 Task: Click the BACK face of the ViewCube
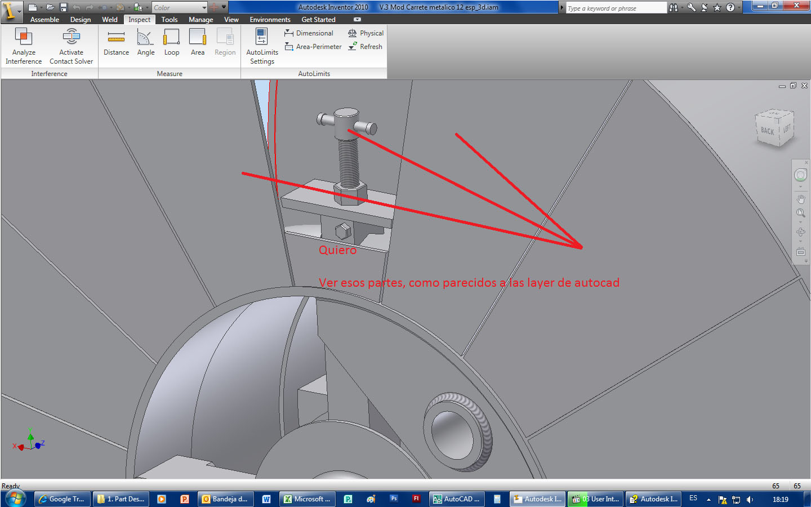coord(767,130)
